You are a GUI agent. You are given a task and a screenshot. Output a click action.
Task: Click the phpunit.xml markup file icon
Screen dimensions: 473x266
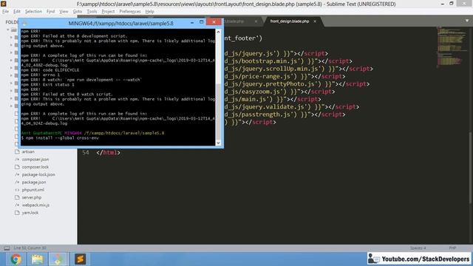(17, 190)
